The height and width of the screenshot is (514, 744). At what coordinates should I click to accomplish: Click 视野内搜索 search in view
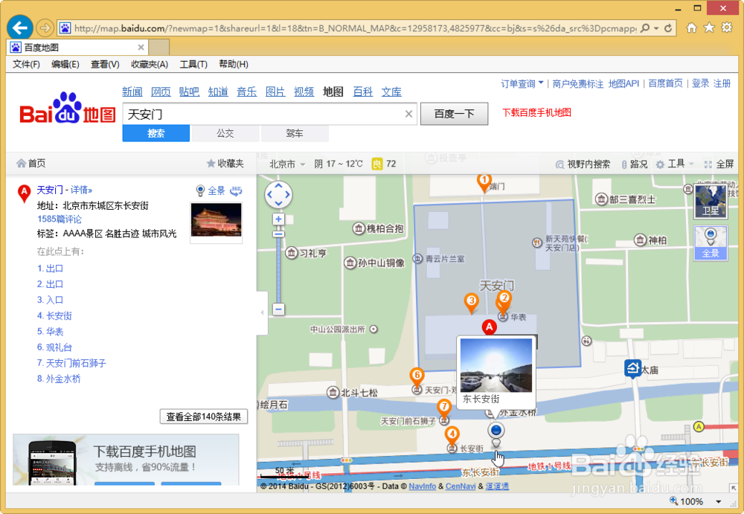583,164
